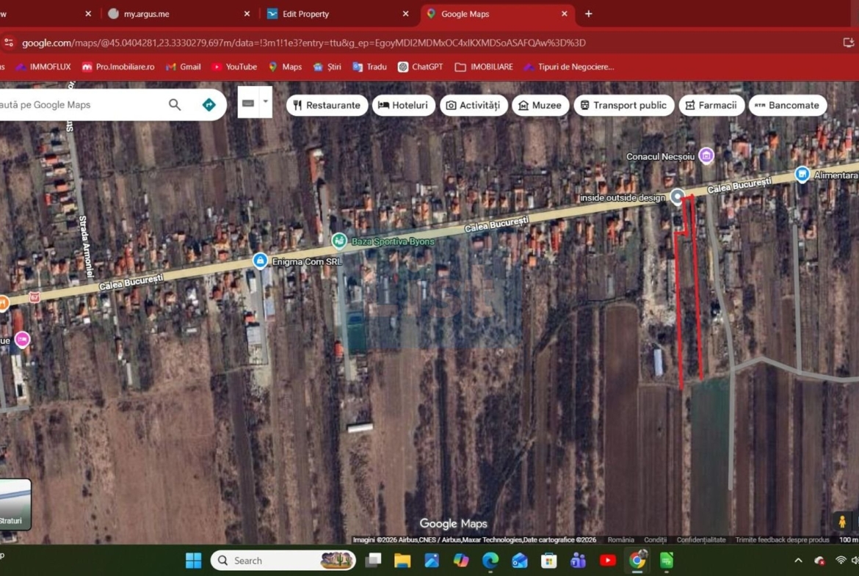This screenshot has width=859, height=576.
Task: Click the inside outside design location marker
Action: click(677, 197)
